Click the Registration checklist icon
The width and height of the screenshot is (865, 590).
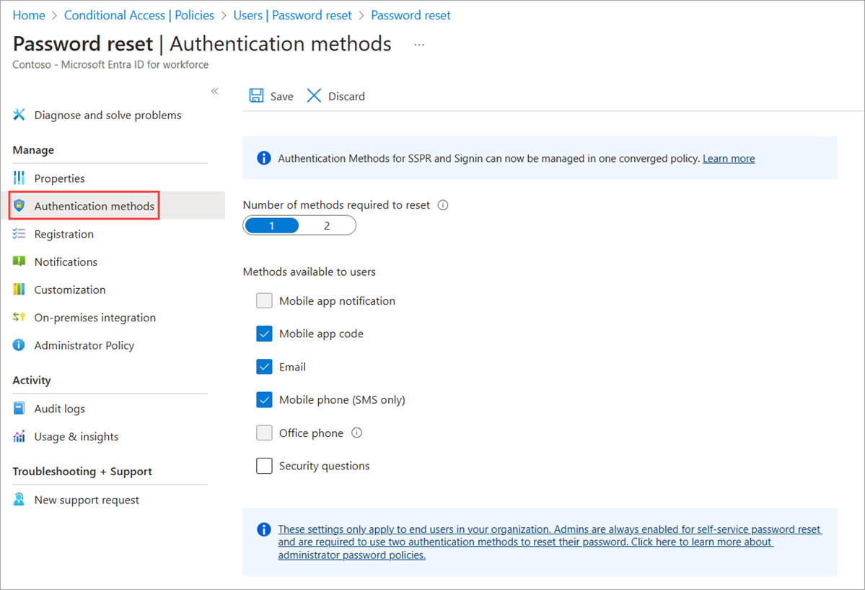click(x=19, y=234)
